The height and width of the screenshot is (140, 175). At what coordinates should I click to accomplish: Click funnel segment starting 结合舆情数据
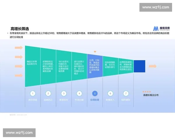point(110,66)
